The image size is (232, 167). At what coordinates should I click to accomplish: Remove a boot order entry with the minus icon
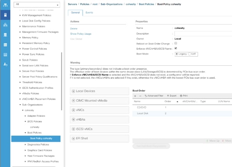tap(140, 96)
